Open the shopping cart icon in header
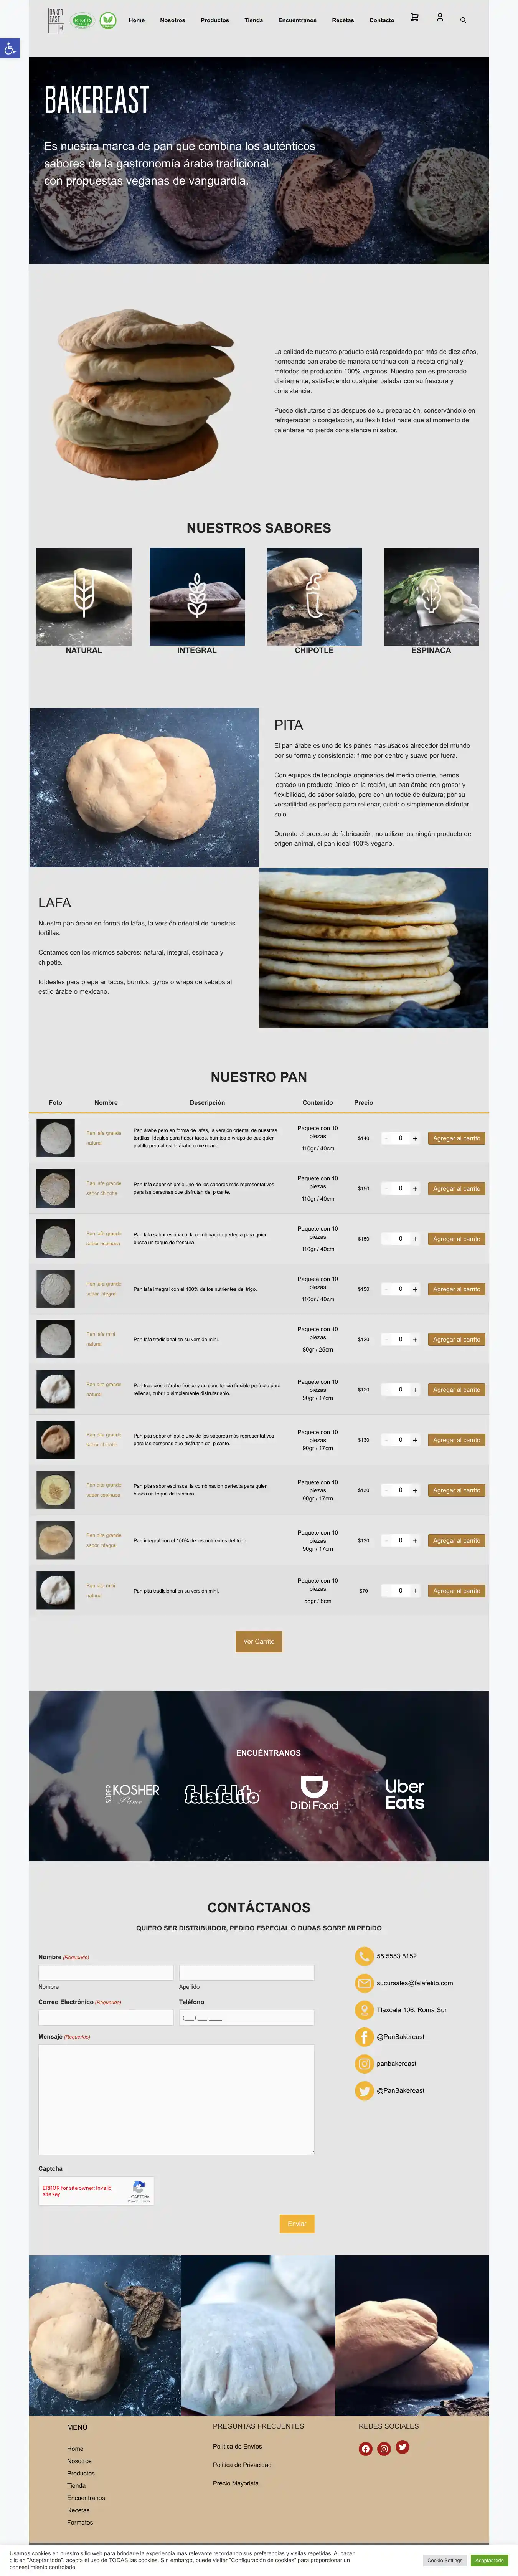518x2576 pixels. (414, 18)
